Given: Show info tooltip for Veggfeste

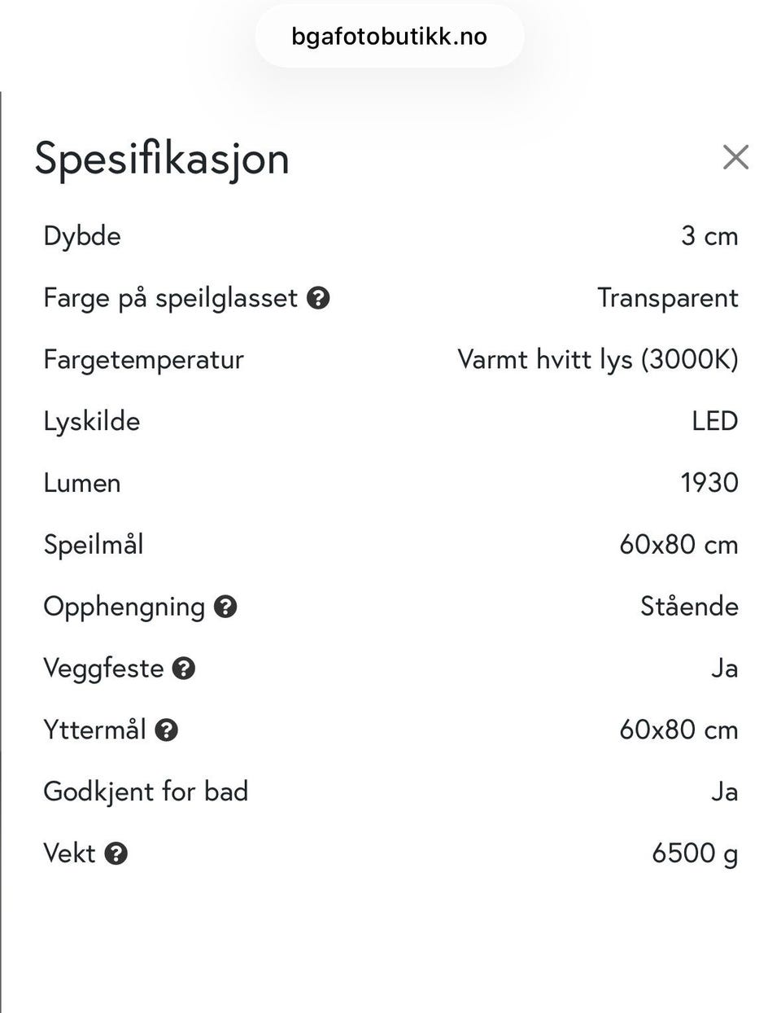Looking at the screenshot, I should click(184, 669).
